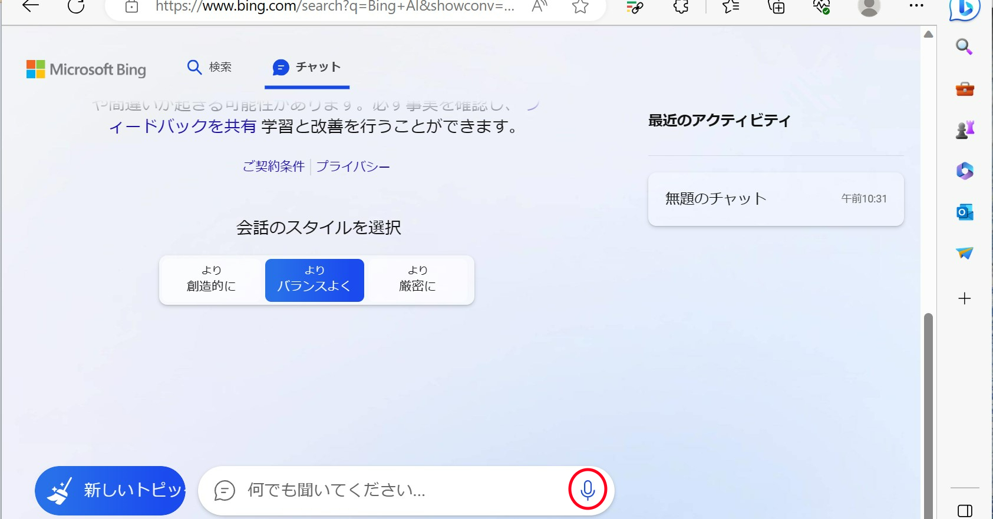Open the user profile avatar

pos(869,6)
